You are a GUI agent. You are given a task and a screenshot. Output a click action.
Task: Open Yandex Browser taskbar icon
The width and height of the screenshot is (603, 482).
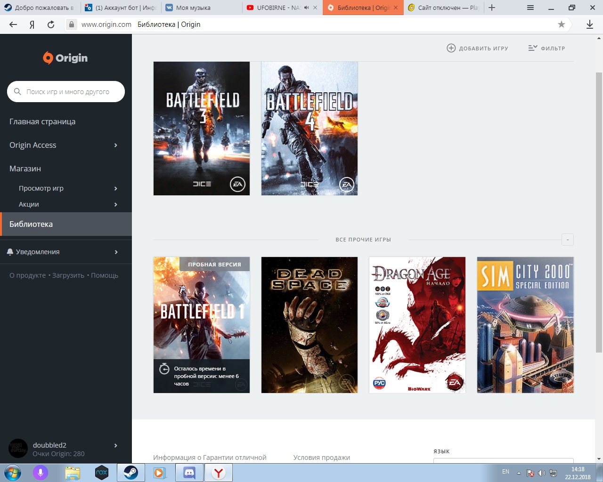[x=219, y=473]
